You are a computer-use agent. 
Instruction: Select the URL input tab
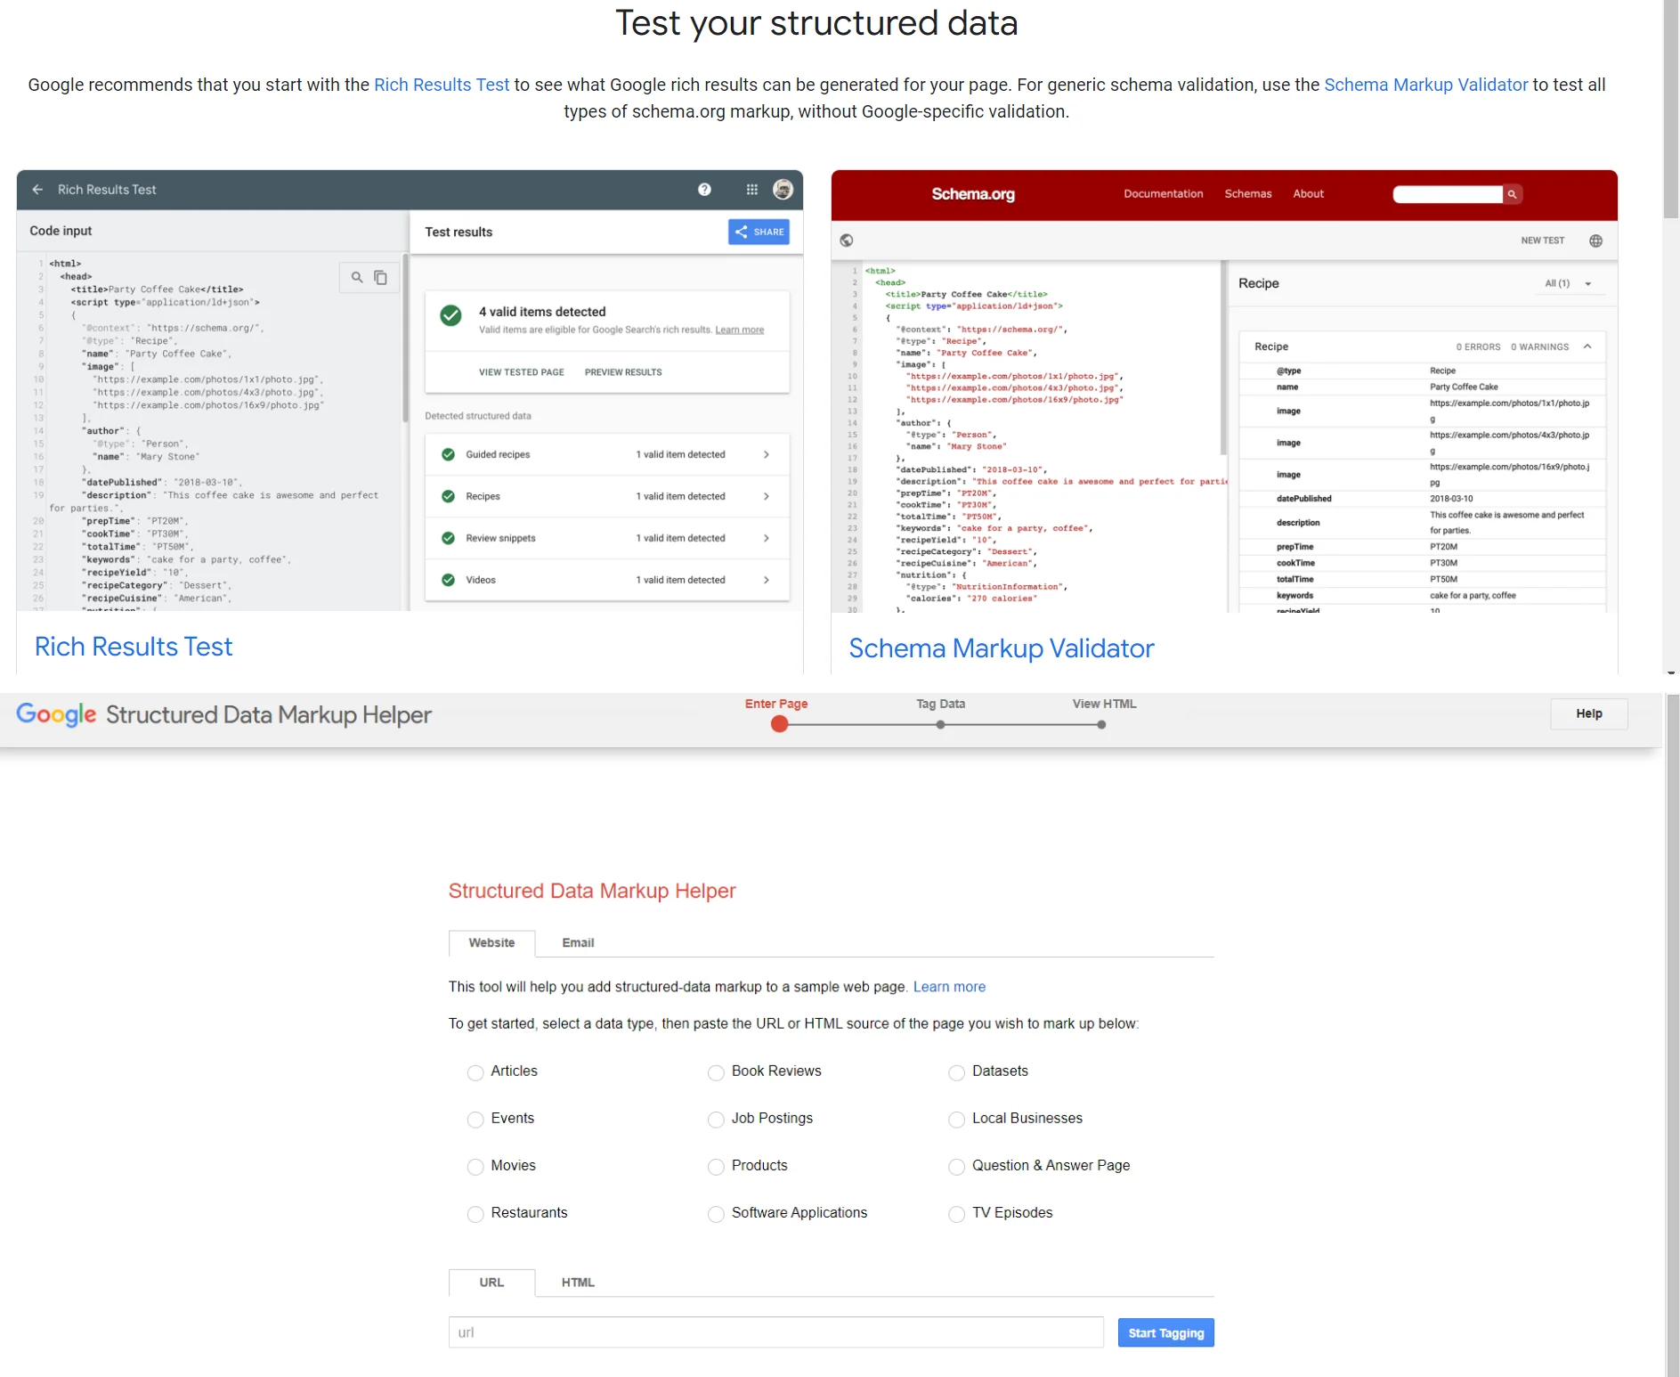coord(491,1283)
